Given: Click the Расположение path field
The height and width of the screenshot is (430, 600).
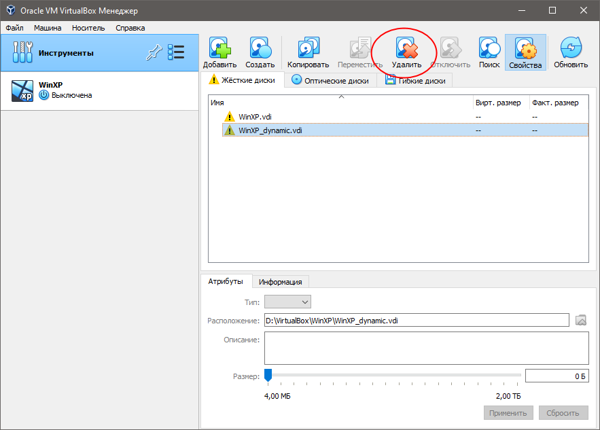Looking at the screenshot, I should click(x=417, y=320).
